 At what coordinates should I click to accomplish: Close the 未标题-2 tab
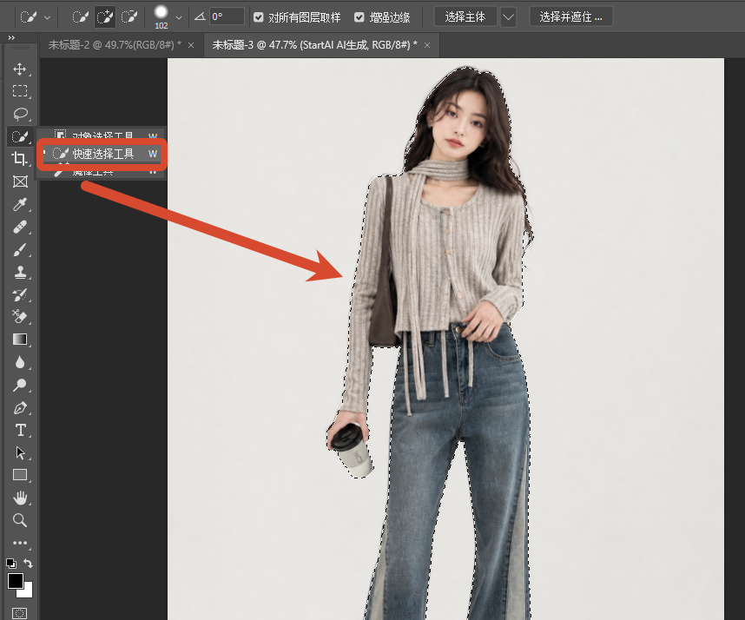(191, 45)
